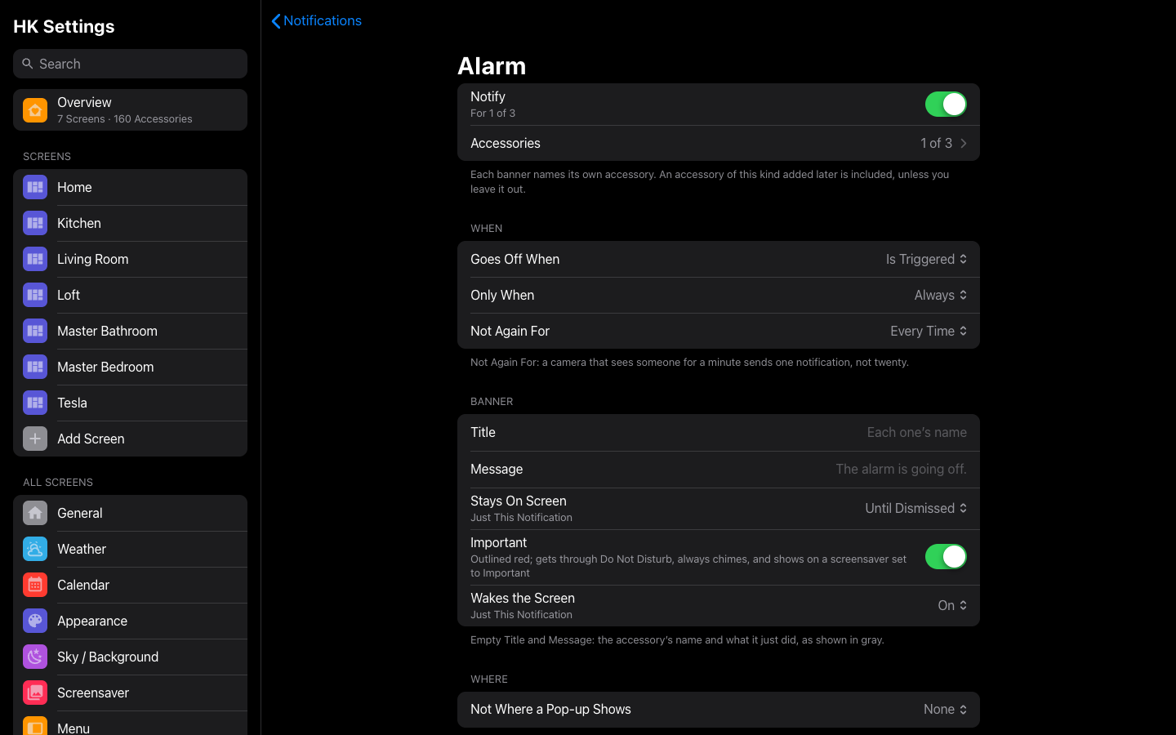Select Living Room in the sidebar
Viewport: 1176px width, 735px height.
click(x=131, y=259)
